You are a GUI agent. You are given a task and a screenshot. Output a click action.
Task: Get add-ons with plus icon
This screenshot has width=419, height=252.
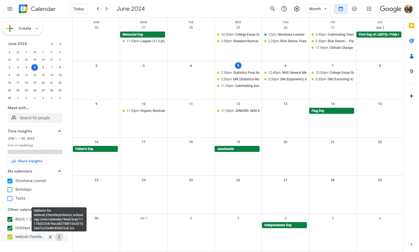411,96
